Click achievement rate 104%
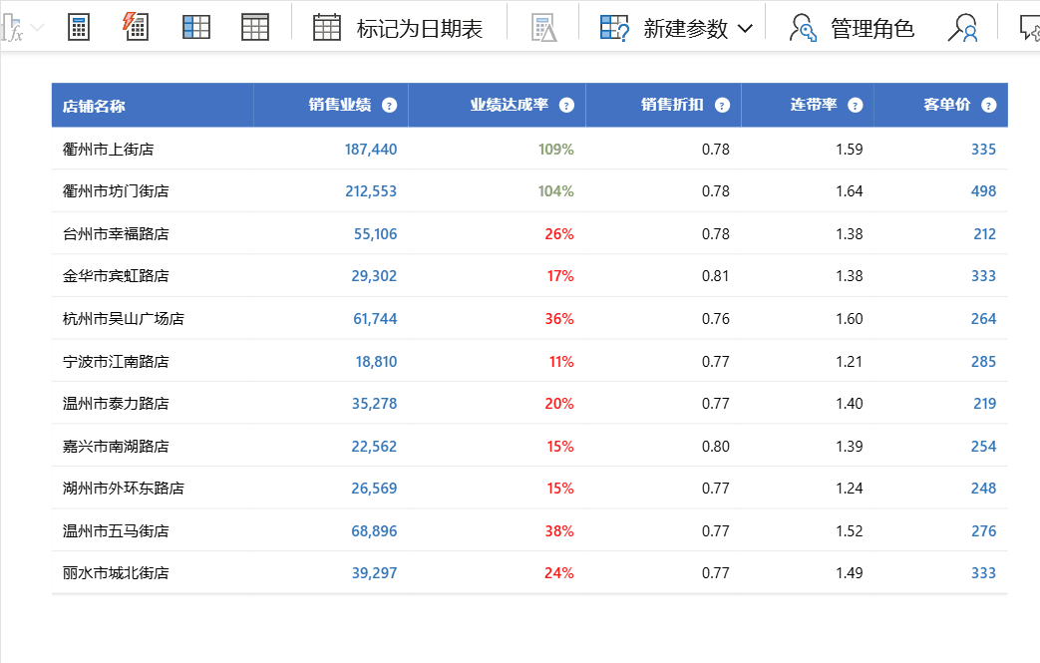1040x663 pixels. [x=555, y=191]
